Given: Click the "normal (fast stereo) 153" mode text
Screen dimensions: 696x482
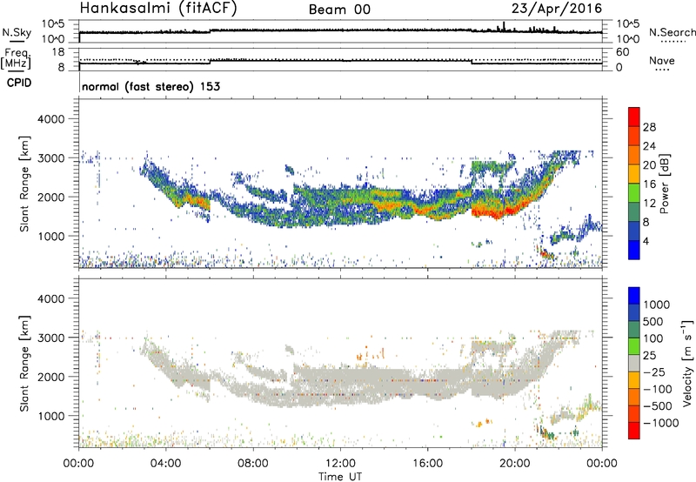Looking at the screenshot, I should pyautogui.click(x=151, y=86).
